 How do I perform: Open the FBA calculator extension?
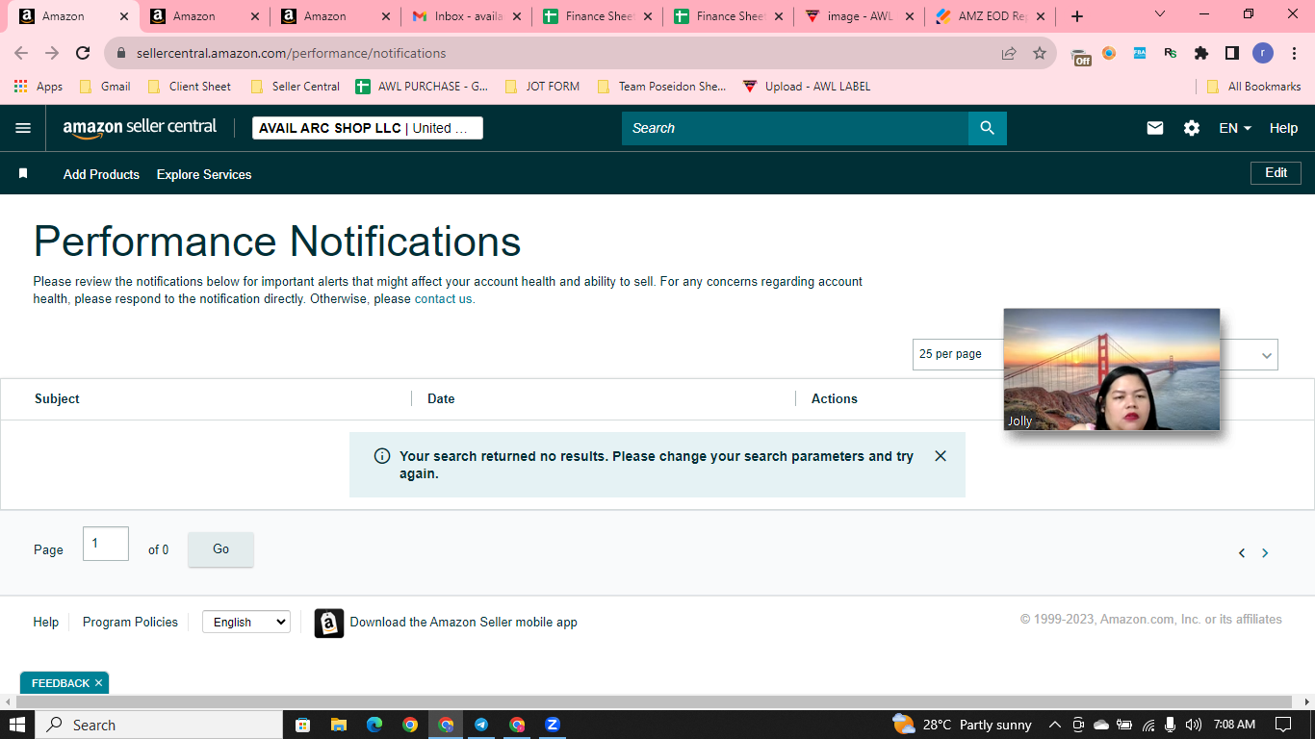1140,53
